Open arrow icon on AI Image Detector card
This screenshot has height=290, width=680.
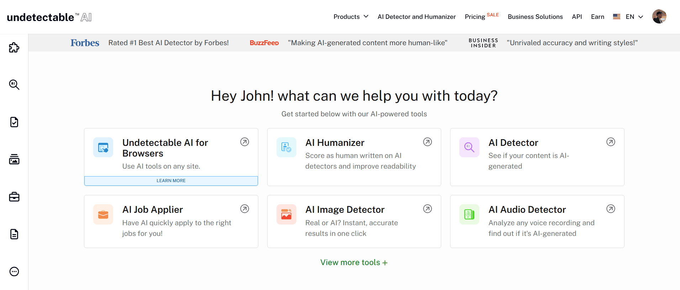pyautogui.click(x=427, y=209)
